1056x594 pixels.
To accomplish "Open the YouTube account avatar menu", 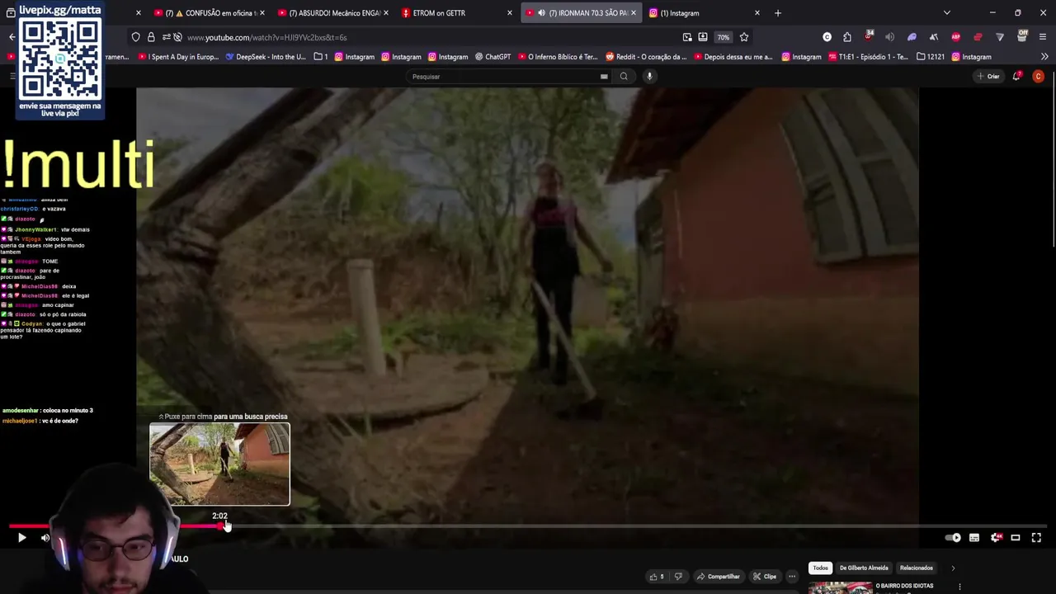I will pyautogui.click(x=1038, y=76).
